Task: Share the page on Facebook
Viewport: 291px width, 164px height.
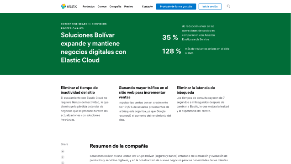Action: pos(63,157)
